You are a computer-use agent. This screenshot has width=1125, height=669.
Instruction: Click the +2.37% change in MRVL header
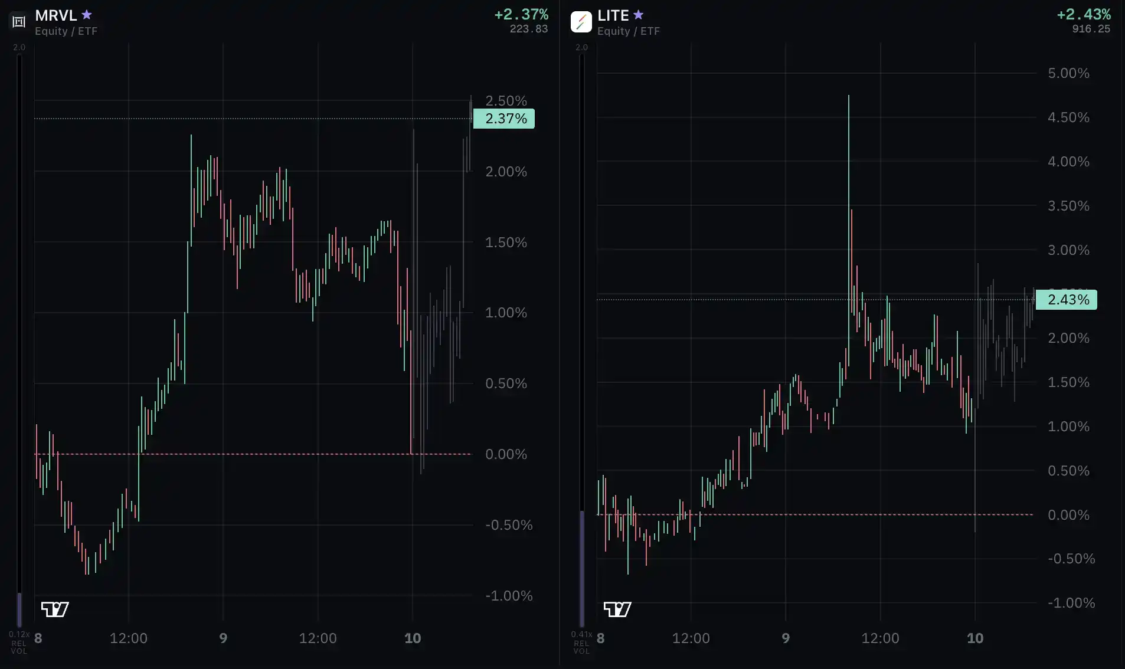pyautogui.click(x=521, y=14)
